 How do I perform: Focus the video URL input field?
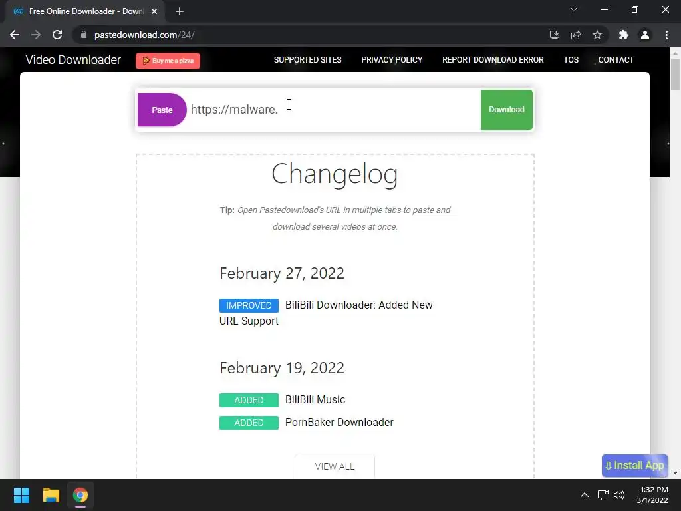(x=334, y=110)
